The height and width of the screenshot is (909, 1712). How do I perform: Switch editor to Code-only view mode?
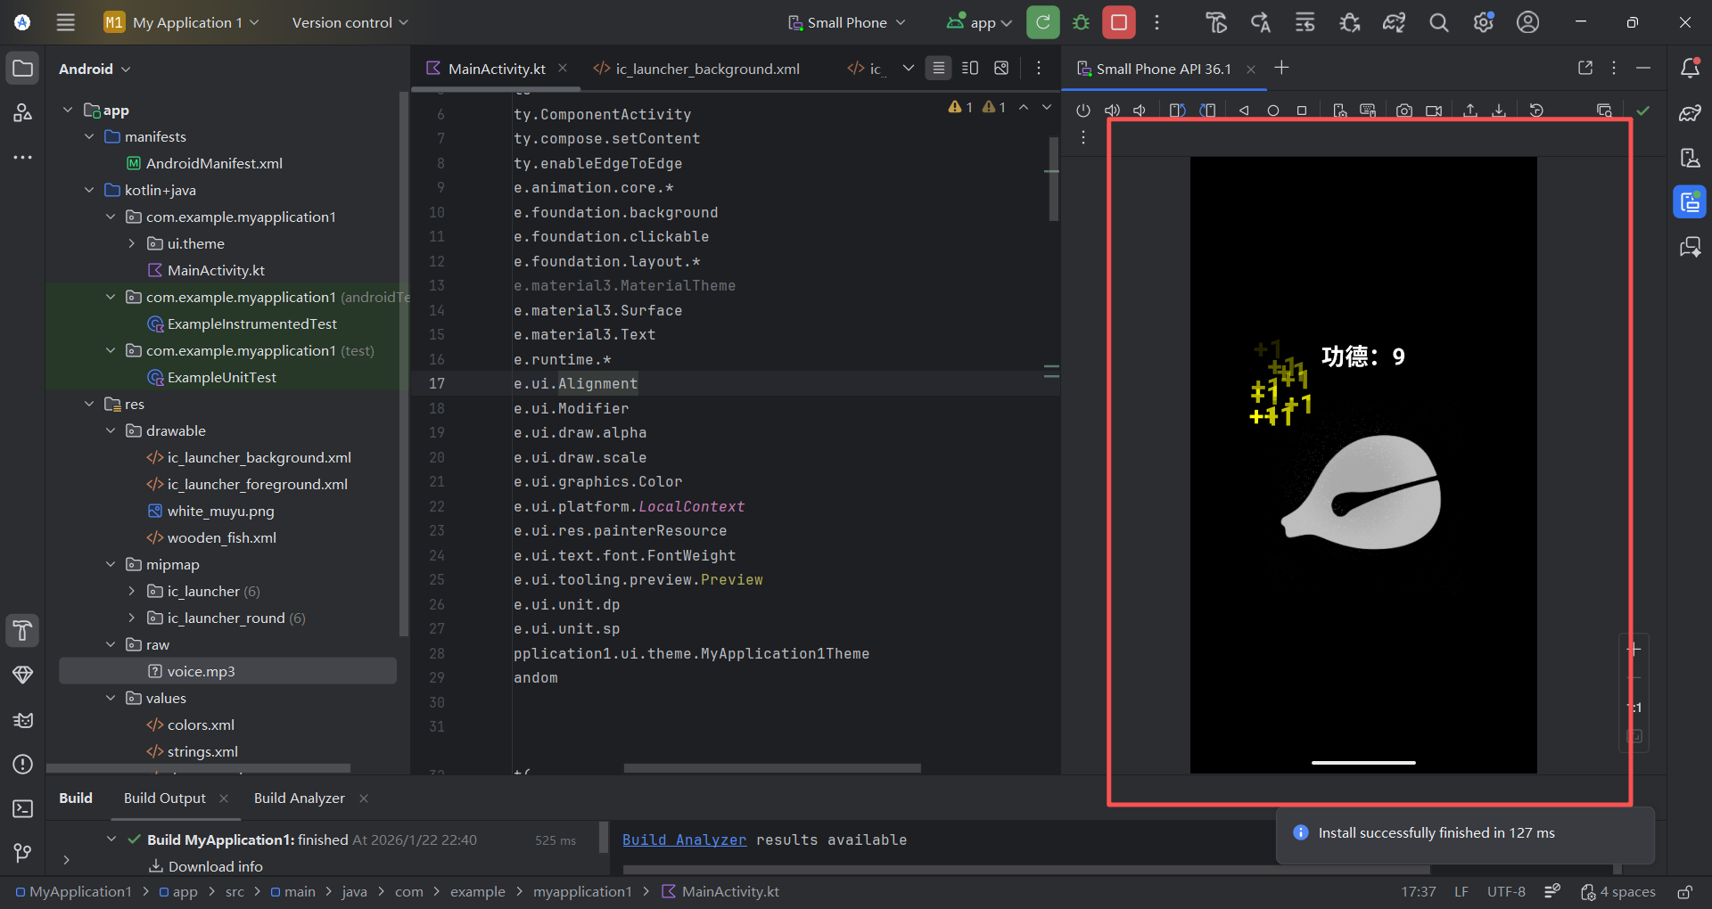tap(938, 69)
